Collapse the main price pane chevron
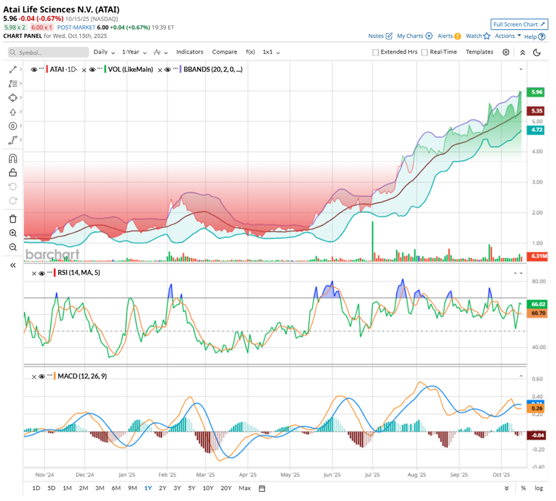 521,69
